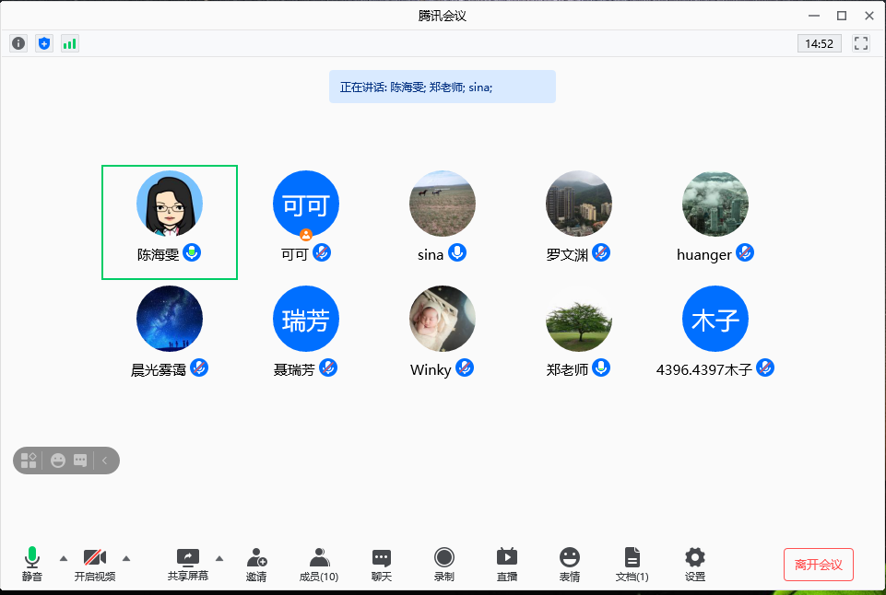Expand share options arrow beside 共享屏幕

[219, 558]
